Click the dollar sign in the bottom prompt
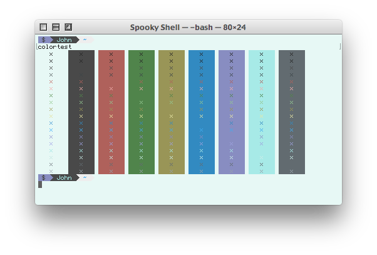 pyautogui.click(x=43, y=177)
